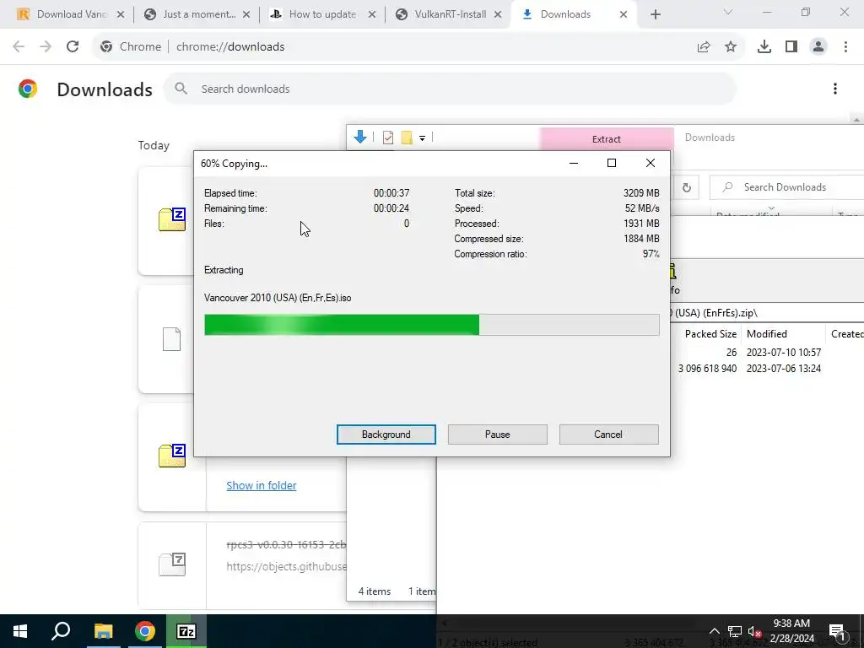Click rpcs3 7z archive icon

tap(172, 564)
